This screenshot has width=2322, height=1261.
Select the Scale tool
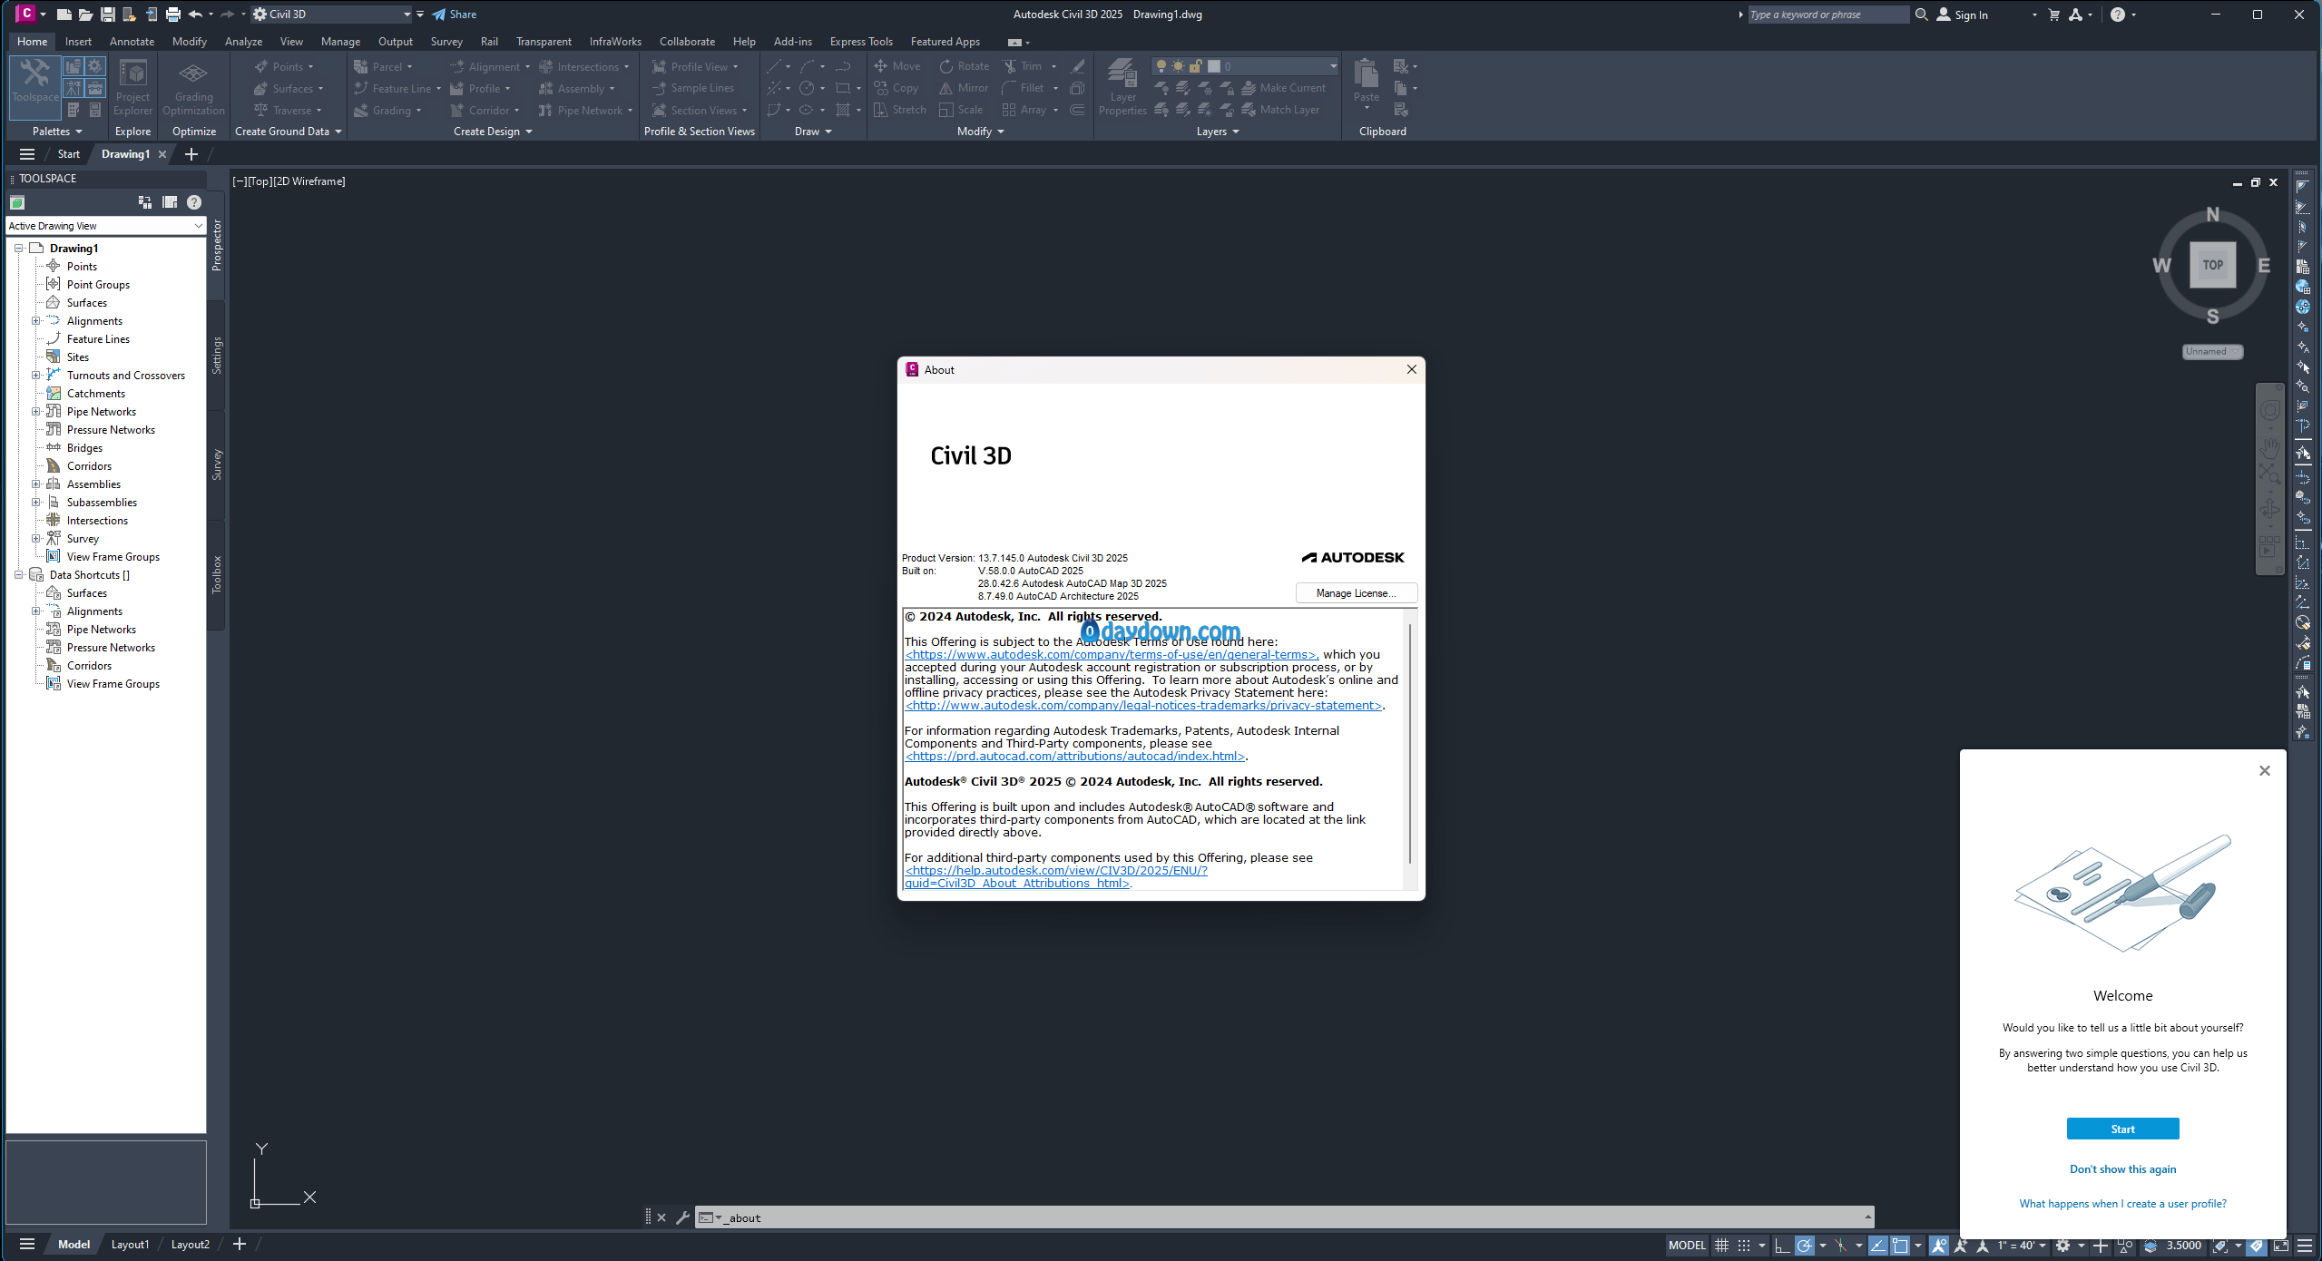click(961, 110)
